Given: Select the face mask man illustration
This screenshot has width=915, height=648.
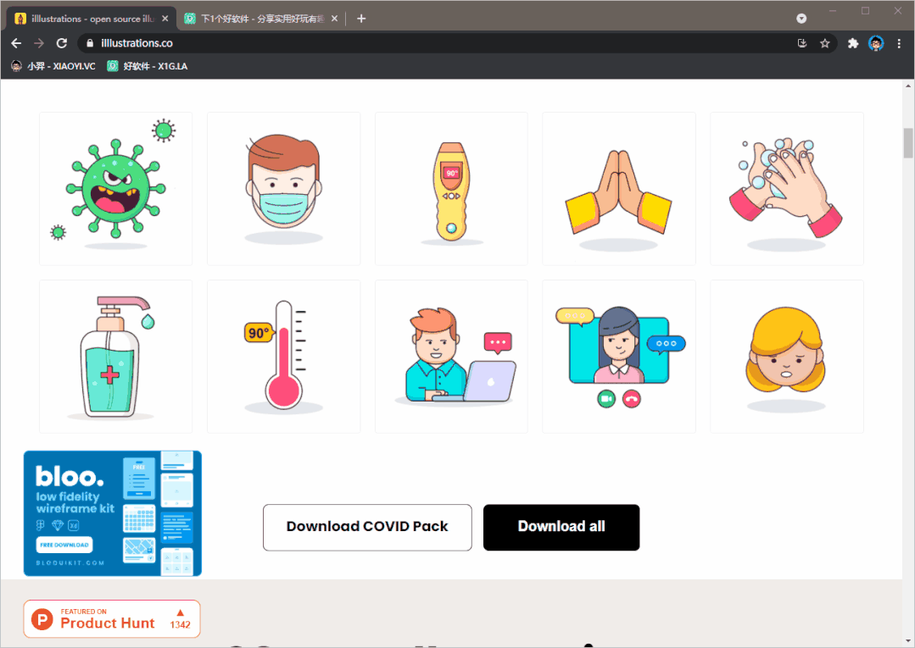Looking at the screenshot, I should click(283, 189).
